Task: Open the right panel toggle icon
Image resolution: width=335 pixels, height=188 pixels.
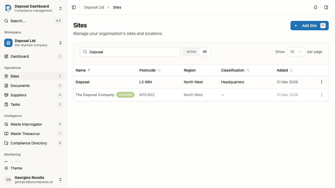Action: [x=326, y=7]
